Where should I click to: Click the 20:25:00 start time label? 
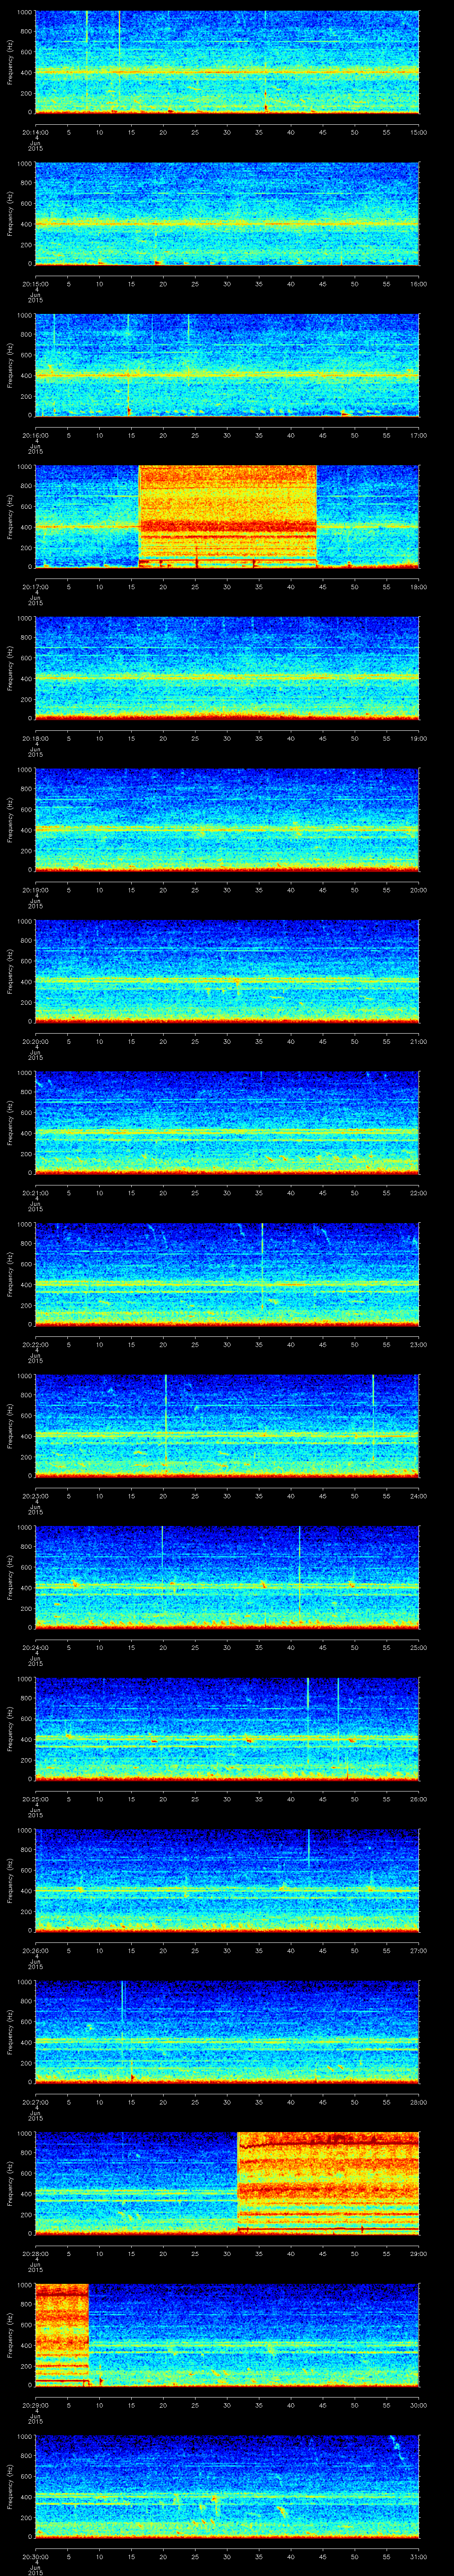pos(35,1799)
